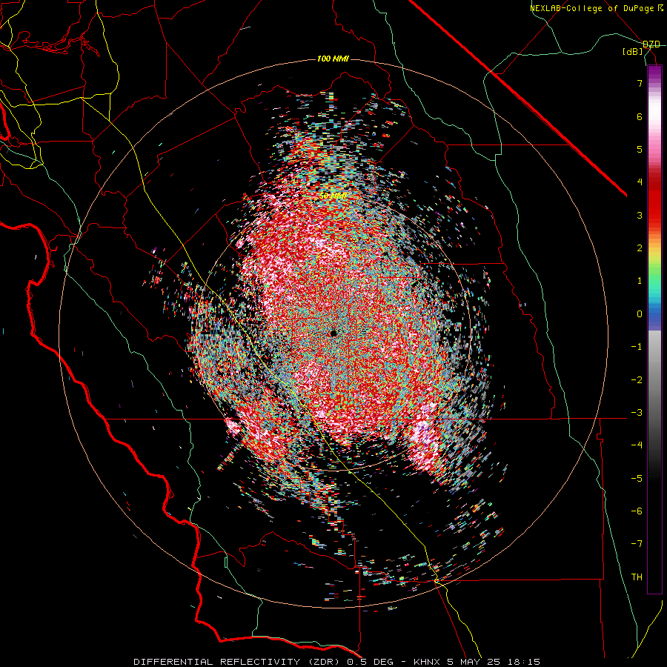The height and width of the screenshot is (667, 667).
Task: Click the -1 value on the dB scale
Action: [637, 347]
